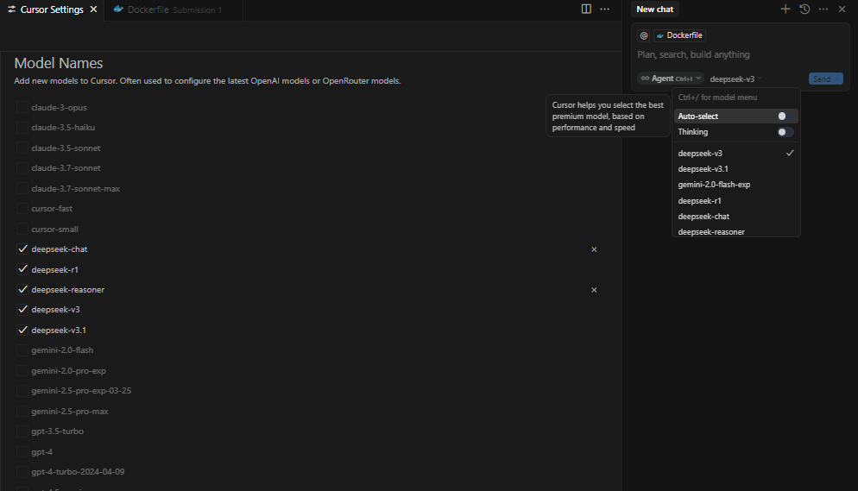Uncheck the deepseek-reasoner checkbox
Viewport: 858px width, 491px height.
pos(22,289)
